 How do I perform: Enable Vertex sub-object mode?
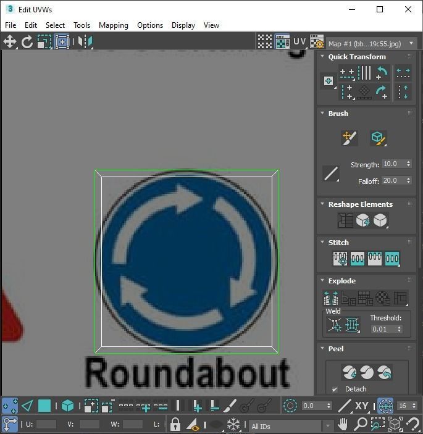pos(10,406)
